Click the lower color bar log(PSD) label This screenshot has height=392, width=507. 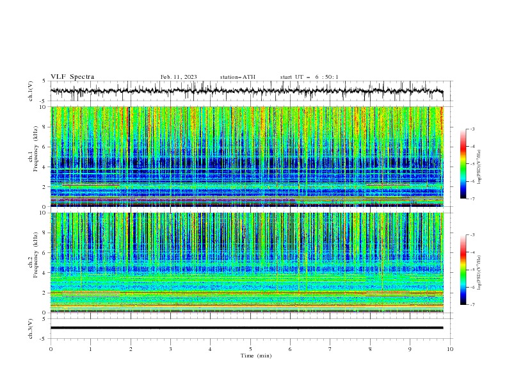(479, 272)
